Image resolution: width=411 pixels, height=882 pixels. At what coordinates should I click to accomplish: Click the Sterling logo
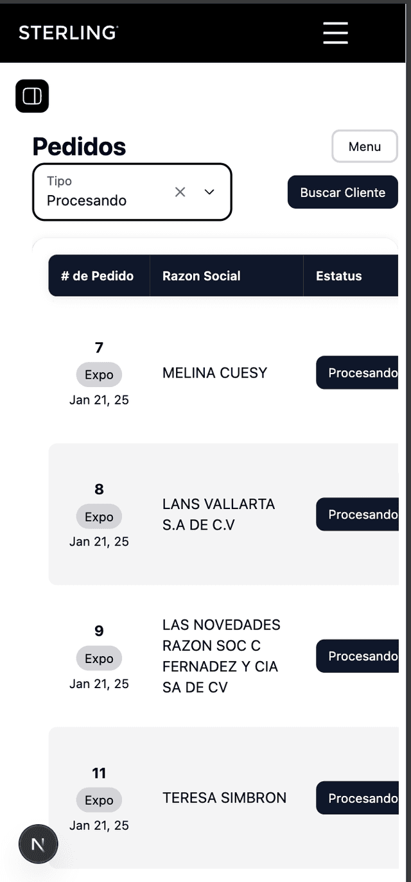point(68,33)
